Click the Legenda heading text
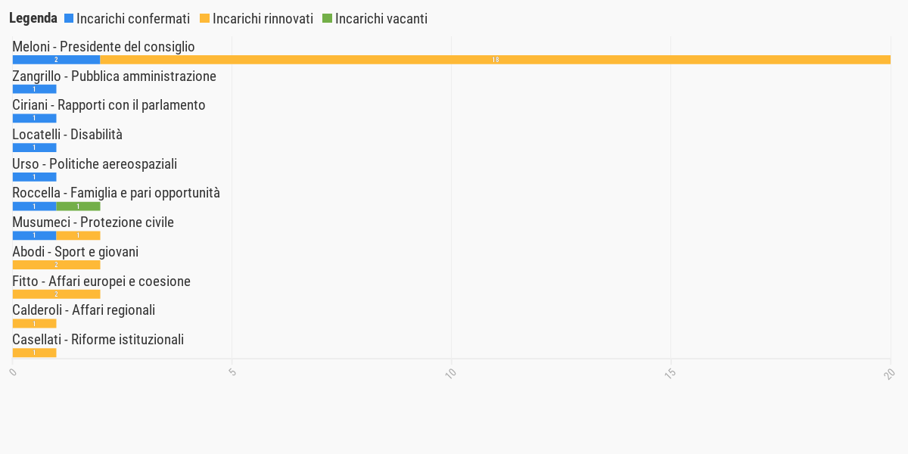The height and width of the screenshot is (454, 908). pyautogui.click(x=33, y=18)
